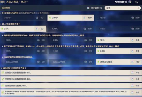Click points icon beside 持续进行爆破 score 100
This screenshot has width=142, height=97.
click(133, 62)
